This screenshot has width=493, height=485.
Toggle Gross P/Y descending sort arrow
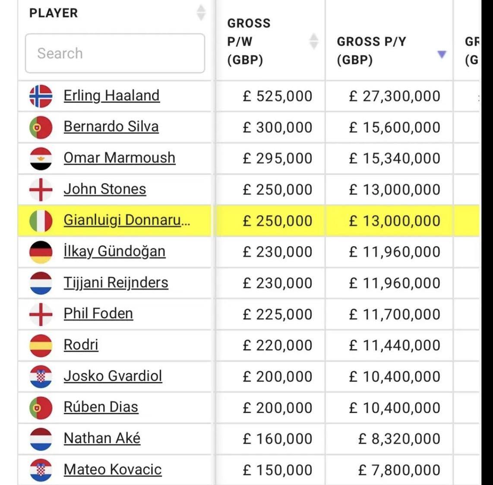[441, 54]
